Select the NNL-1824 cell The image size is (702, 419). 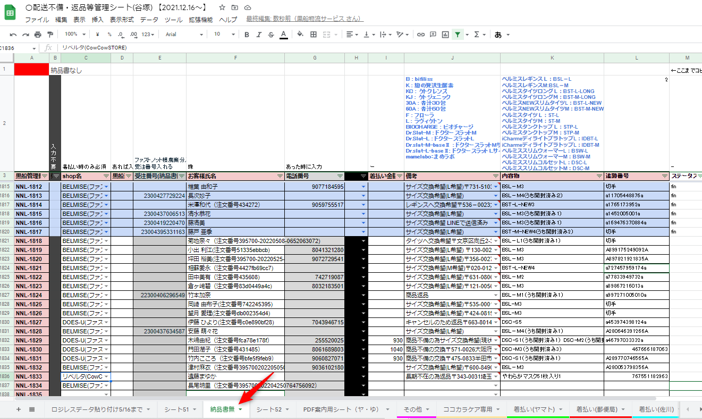click(x=31, y=295)
